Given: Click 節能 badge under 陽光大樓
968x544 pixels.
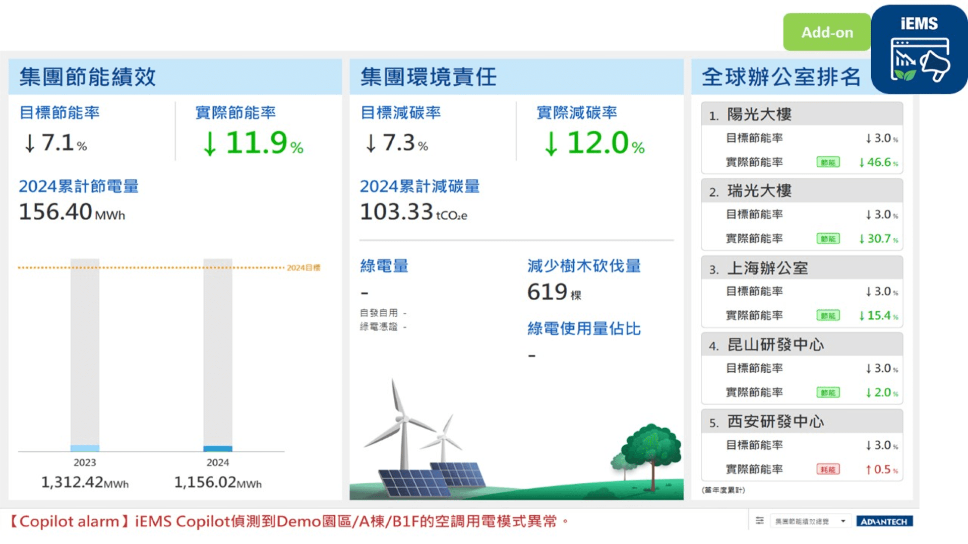Looking at the screenshot, I should [x=828, y=162].
